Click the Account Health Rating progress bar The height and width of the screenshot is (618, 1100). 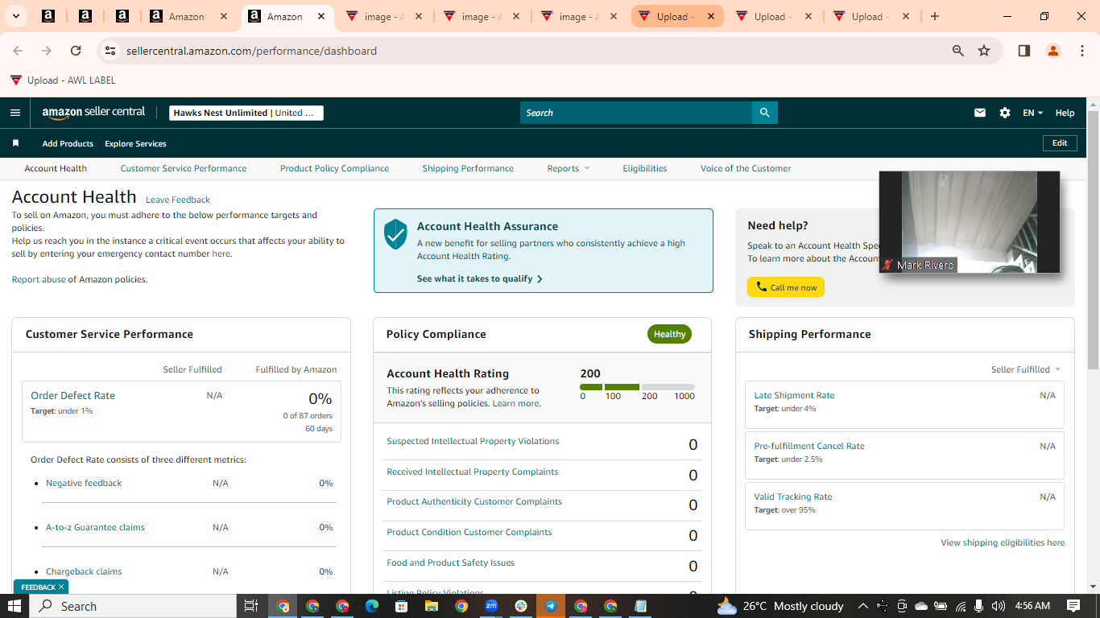(x=637, y=387)
